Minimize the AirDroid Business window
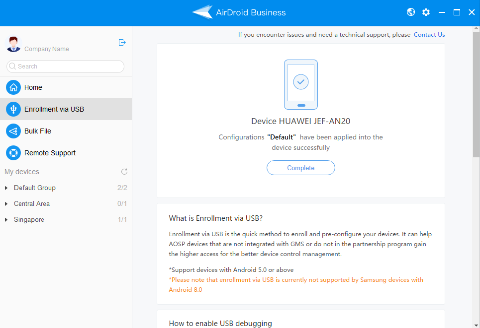 coord(442,12)
